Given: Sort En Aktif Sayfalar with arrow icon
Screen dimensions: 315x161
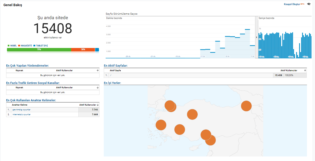Looking at the screenshot, I should coord(305,70).
